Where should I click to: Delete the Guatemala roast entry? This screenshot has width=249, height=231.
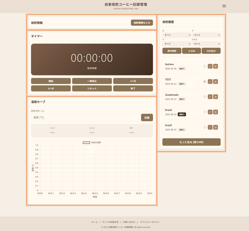pyautogui.click(x=215, y=97)
